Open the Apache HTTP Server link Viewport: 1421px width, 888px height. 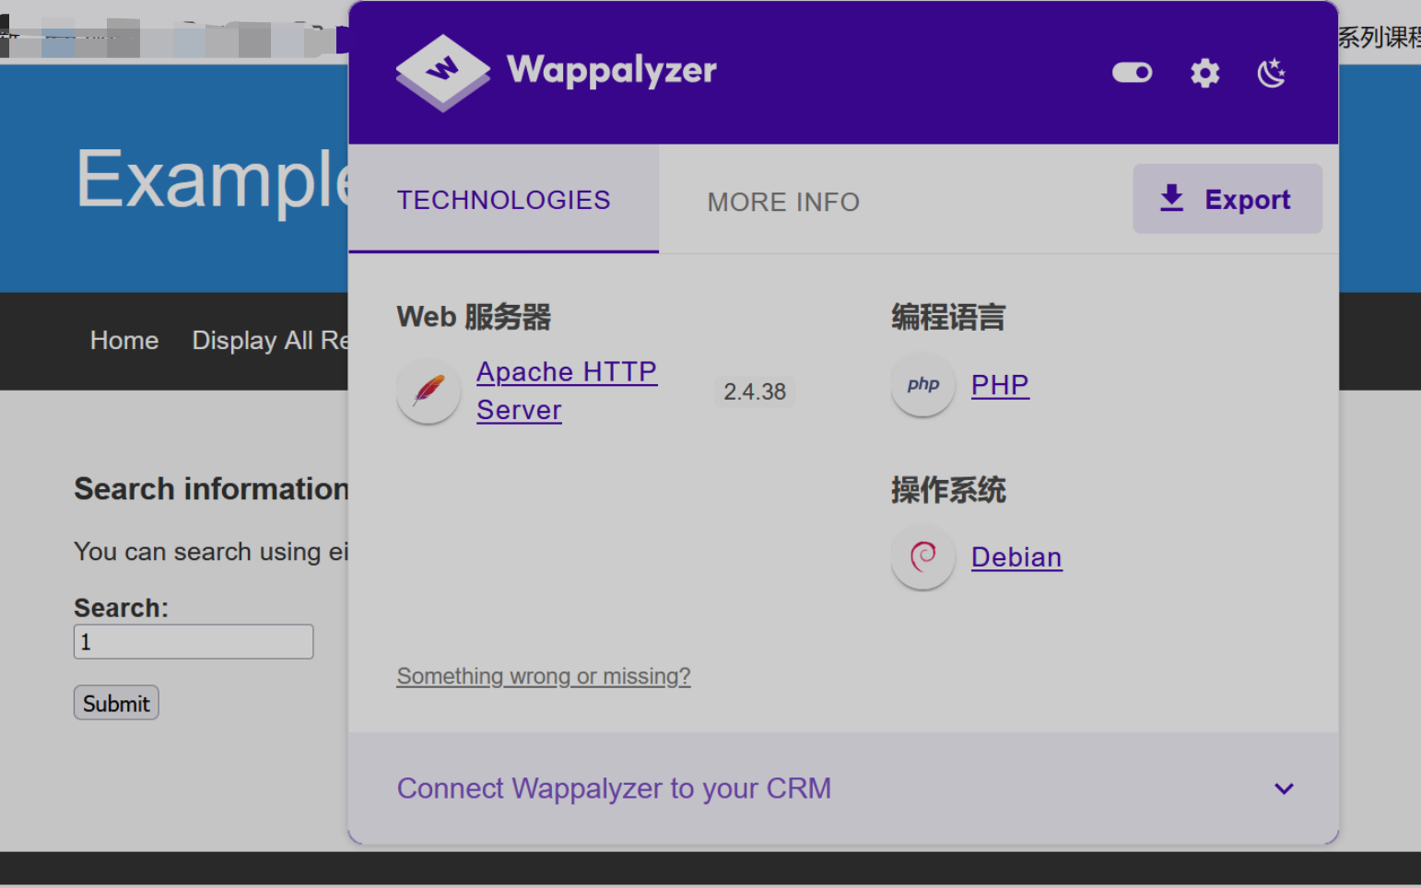pyautogui.click(x=566, y=391)
